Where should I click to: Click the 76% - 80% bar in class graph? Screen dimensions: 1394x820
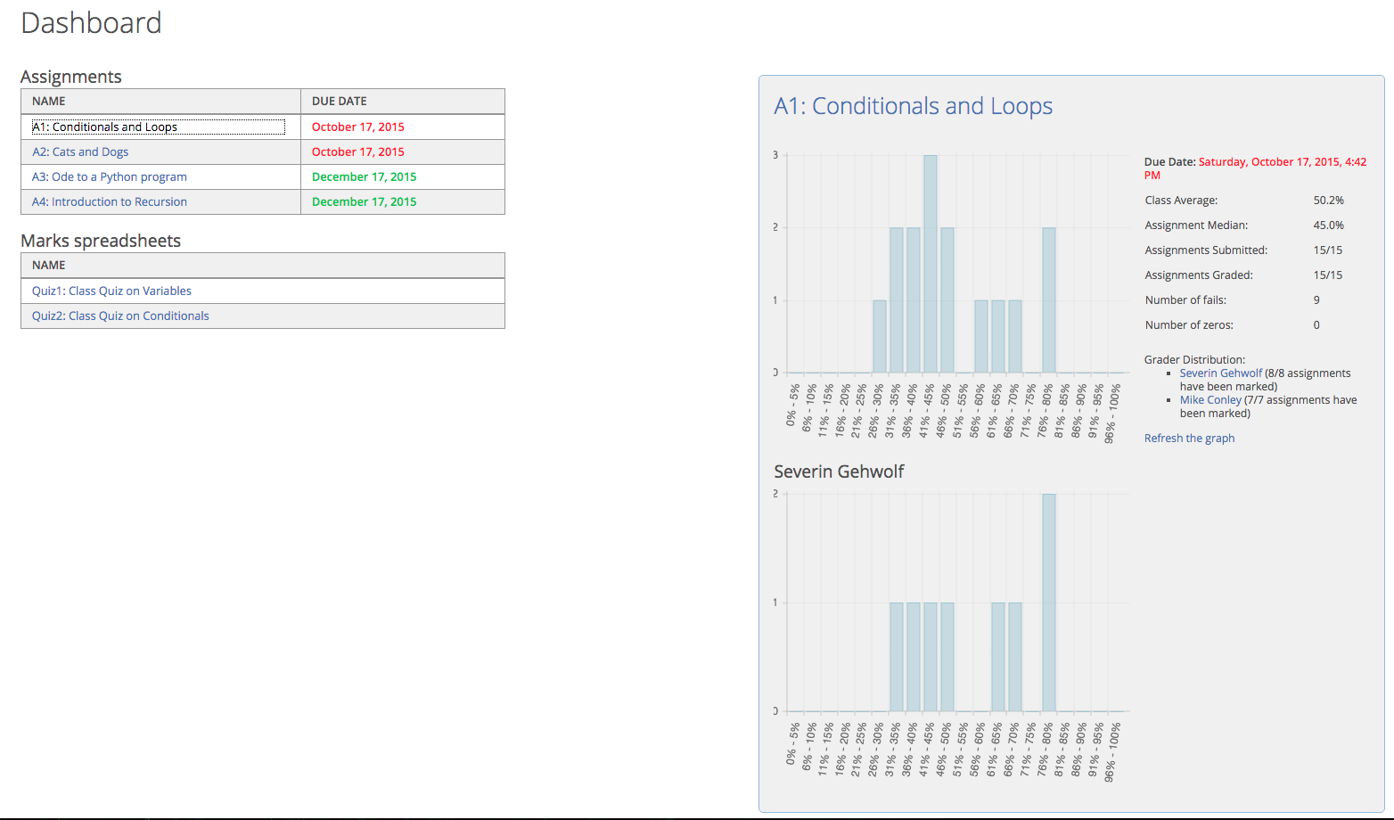tap(1049, 300)
